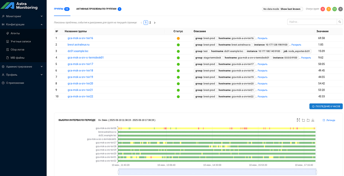Click Раскрыть in gca-msk-a-srv-tvir21 row

(262, 90)
